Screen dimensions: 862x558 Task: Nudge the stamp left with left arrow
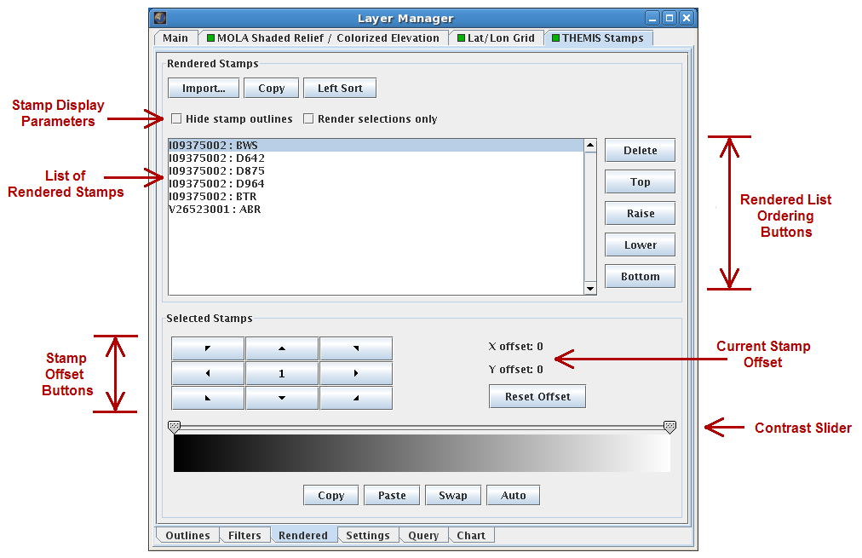click(x=207, y=372)
